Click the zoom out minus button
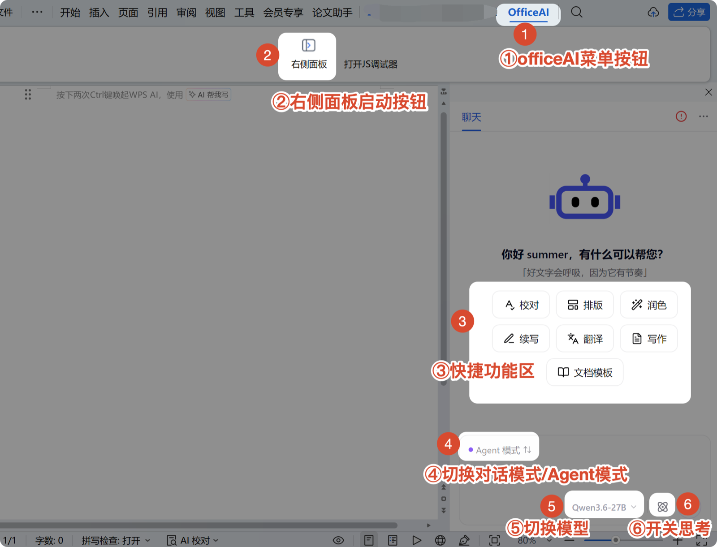Screen dimensions: 717x547 (569, 540)
